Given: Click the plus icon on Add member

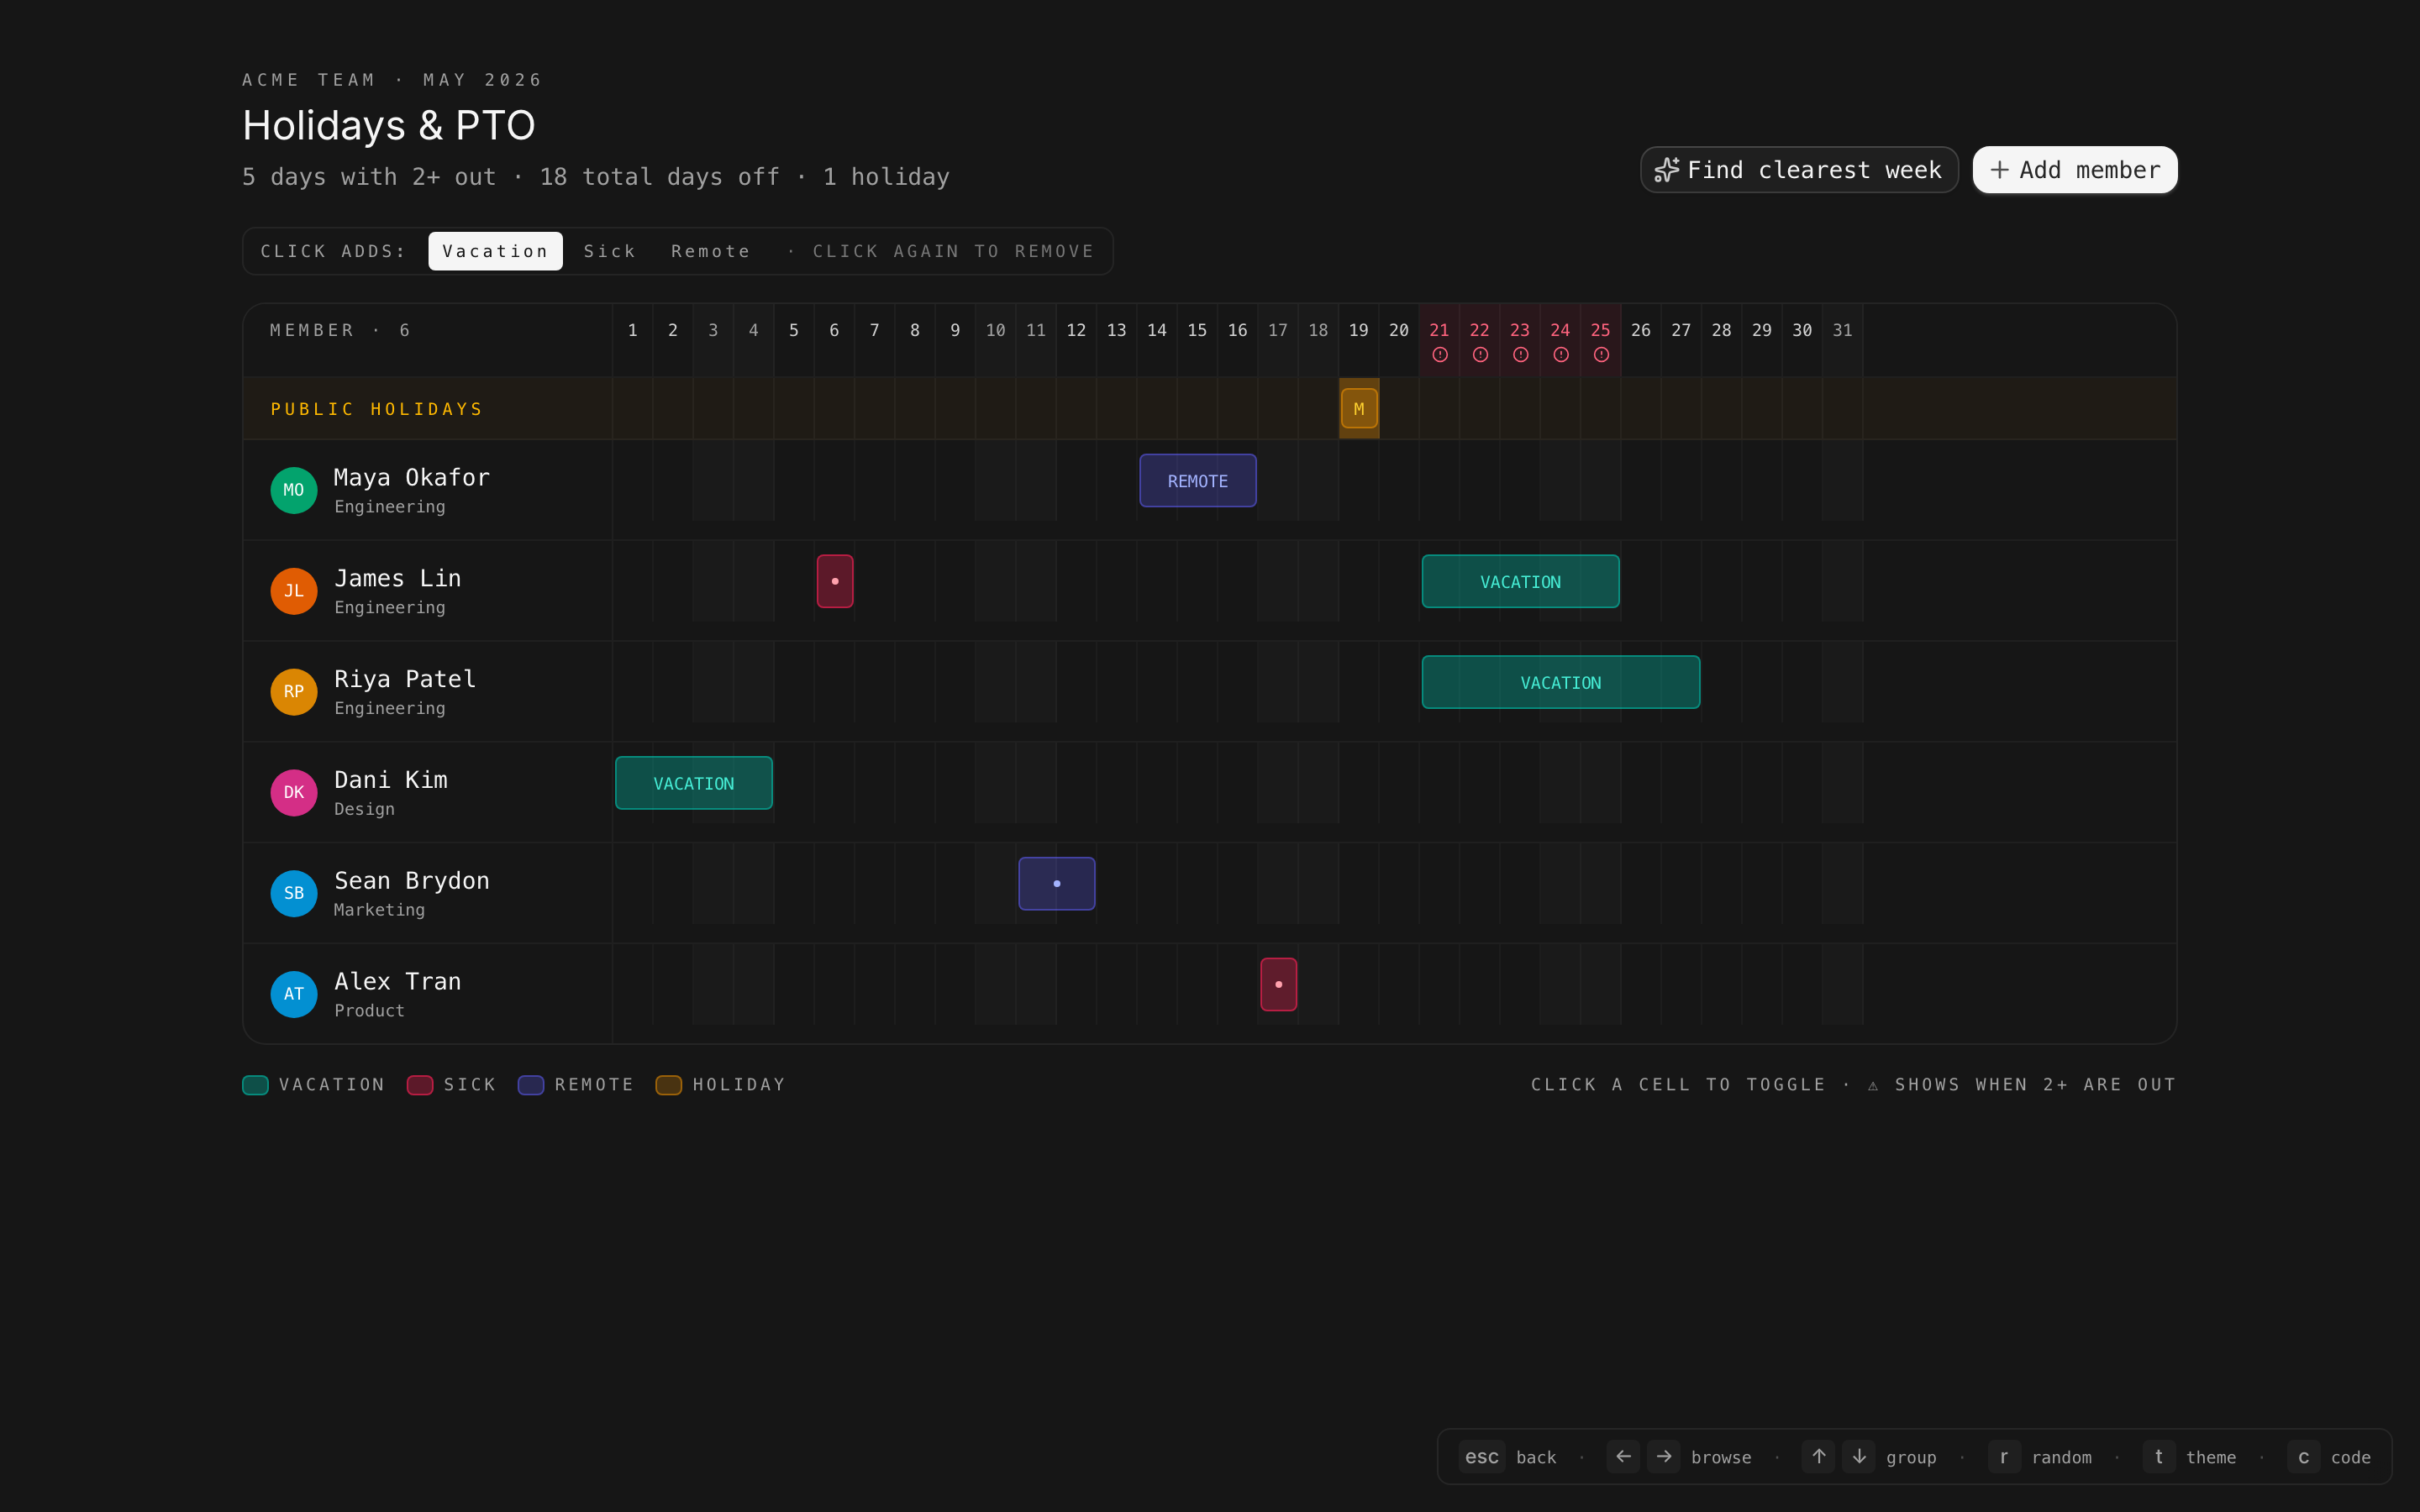Looking at the screenshot, I should pos(1999,170).
